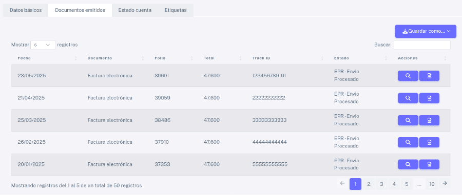Jump to pagination page 10
462x195 pixels.
(432, 184)
